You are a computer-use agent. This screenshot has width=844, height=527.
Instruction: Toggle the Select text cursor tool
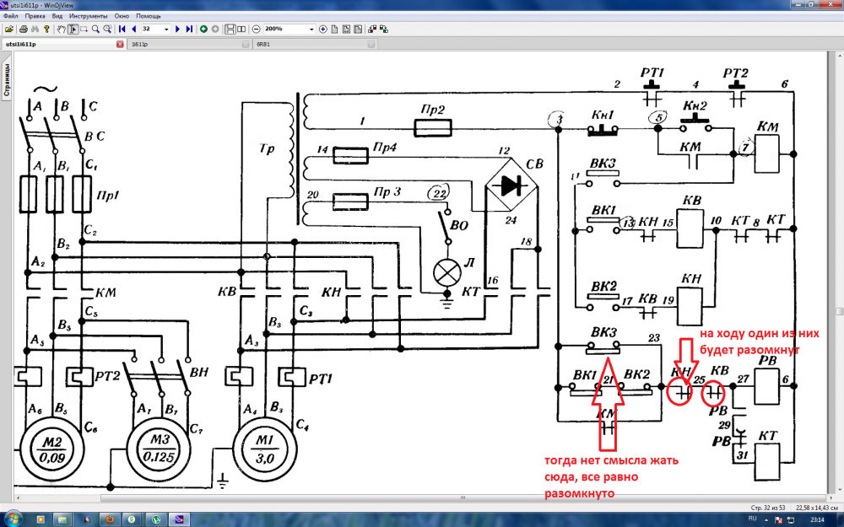[73, 29]
